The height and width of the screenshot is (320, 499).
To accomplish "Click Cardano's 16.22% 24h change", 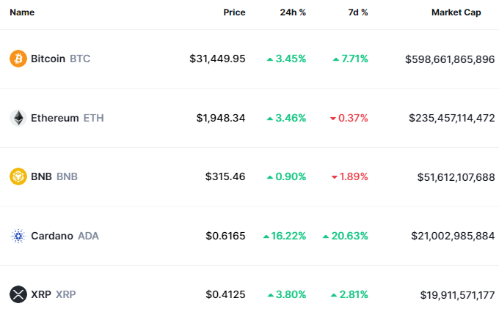I will coord(289,236).
